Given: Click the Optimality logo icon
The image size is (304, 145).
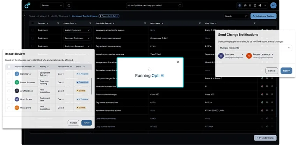Looking at the screenshot, I should pos(28,6).
